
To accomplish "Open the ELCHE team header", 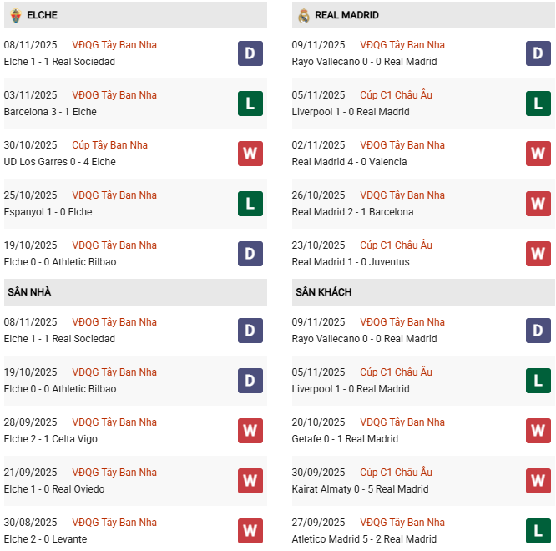I will point(42,15).
